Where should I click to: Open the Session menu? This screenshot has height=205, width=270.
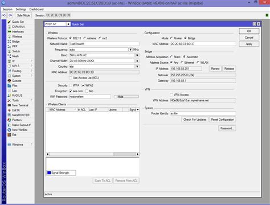click(7, 9)
